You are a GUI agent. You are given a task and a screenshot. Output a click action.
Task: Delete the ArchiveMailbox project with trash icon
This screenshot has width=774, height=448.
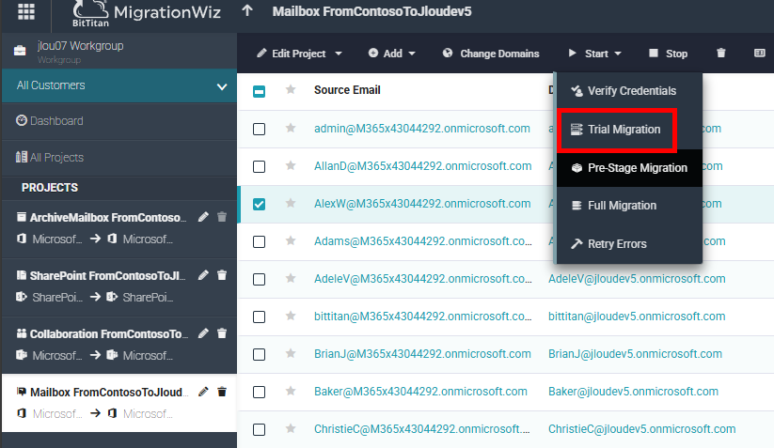click(222, 217)
